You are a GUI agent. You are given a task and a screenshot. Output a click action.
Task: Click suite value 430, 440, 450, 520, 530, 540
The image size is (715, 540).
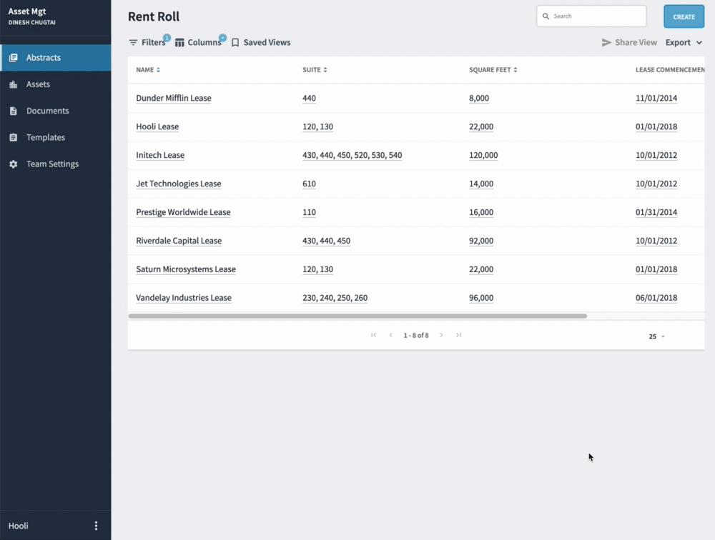[352, 155]
